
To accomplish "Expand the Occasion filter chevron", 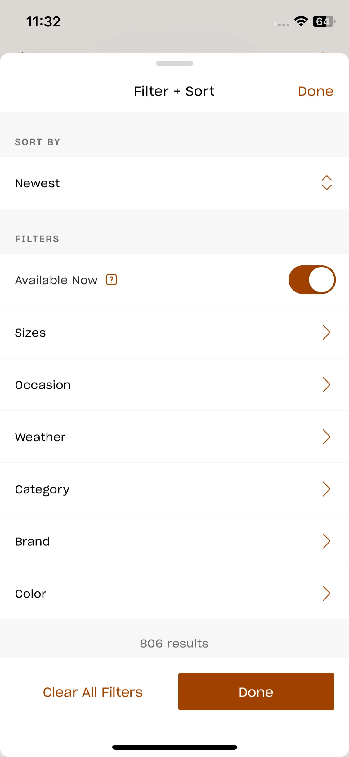I will click(326, 385).
